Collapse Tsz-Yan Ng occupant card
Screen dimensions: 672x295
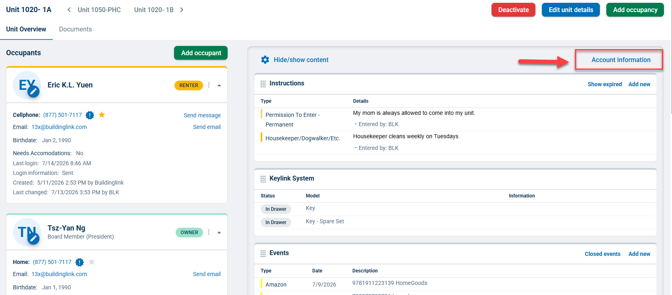[x=219, y=232]
